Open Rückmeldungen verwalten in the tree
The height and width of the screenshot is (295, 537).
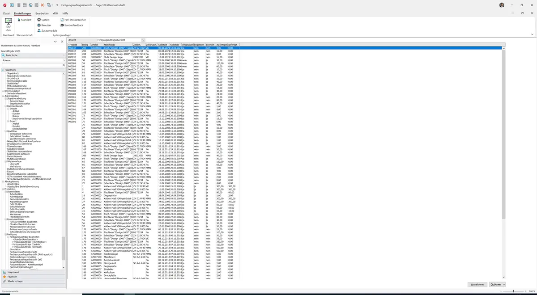[23, 257]
